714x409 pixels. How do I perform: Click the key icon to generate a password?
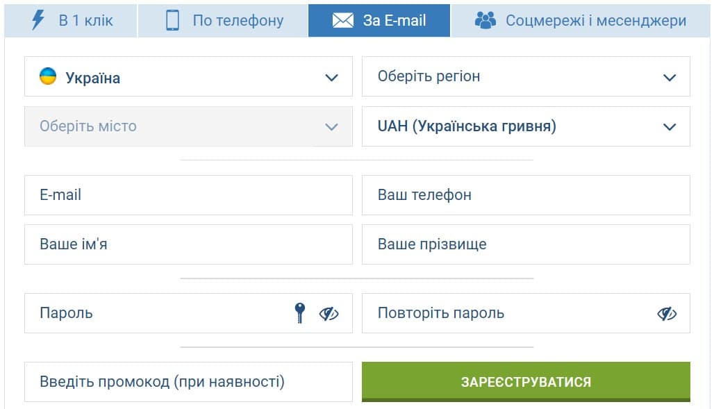click(299, 313)
